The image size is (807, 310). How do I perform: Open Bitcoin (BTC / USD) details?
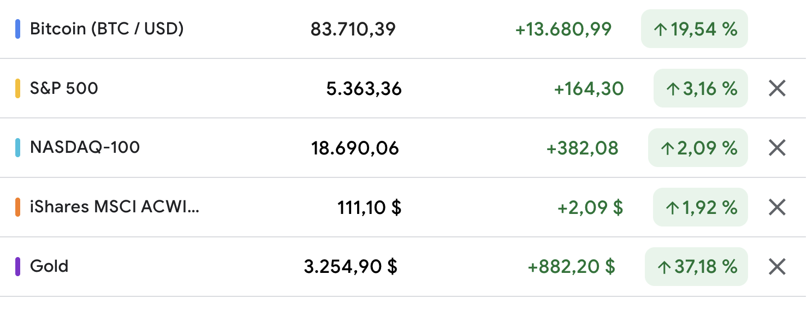[106, 29]
